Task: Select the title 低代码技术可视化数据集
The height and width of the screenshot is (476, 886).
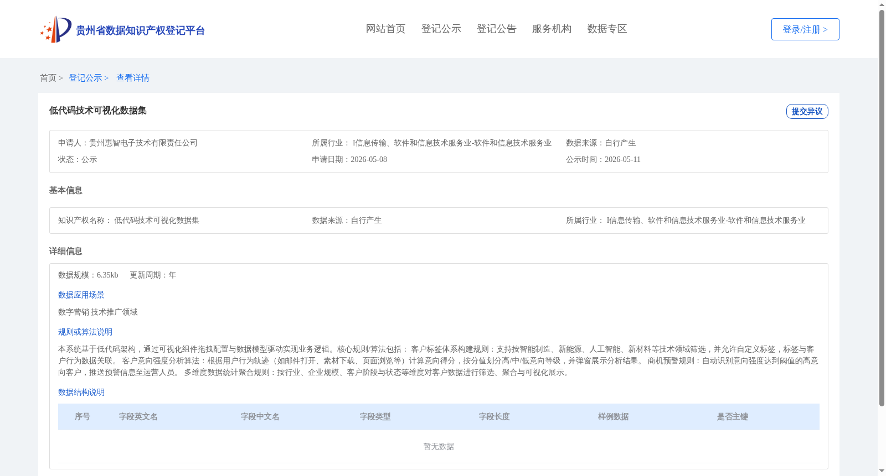Action: [98, 111]
